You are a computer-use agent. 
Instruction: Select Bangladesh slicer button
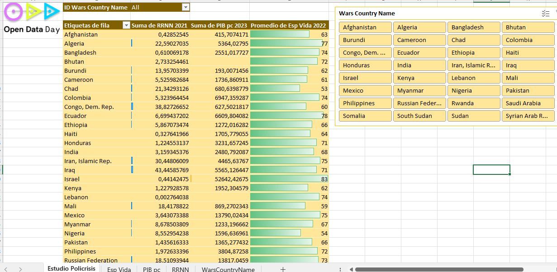pos(474,27)
